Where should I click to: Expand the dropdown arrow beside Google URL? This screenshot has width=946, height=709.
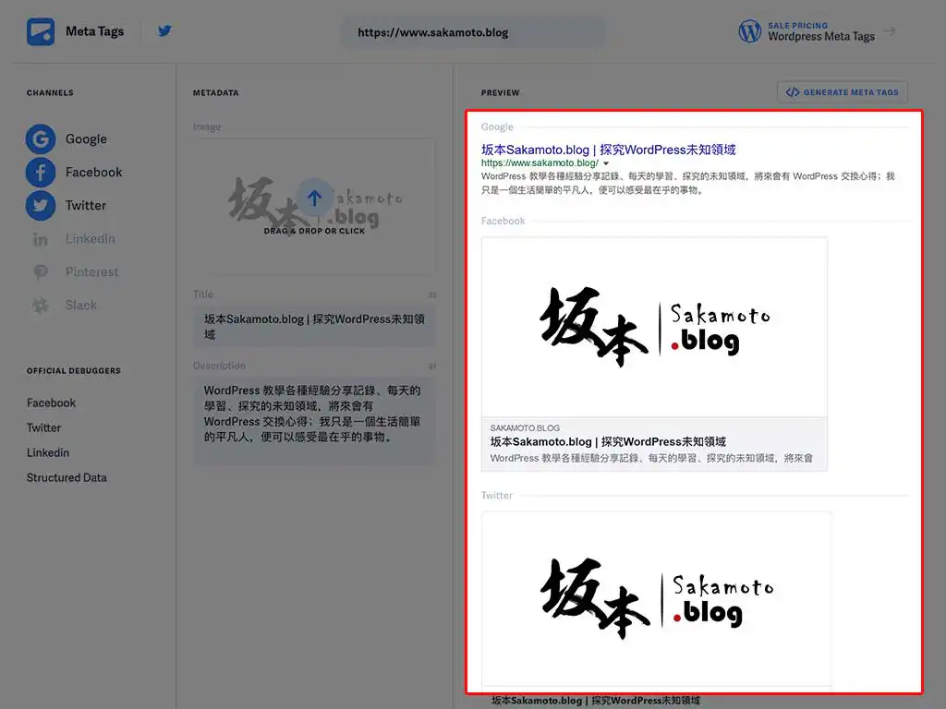coord(606,163)
